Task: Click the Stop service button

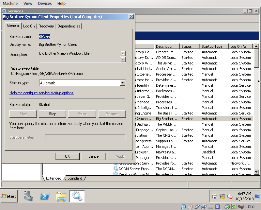Action: point(53,114)
